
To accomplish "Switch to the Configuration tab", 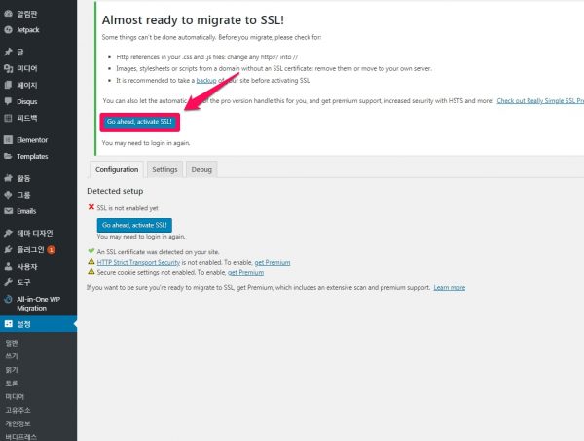I will pyautogui.click(x=116, y=169).
